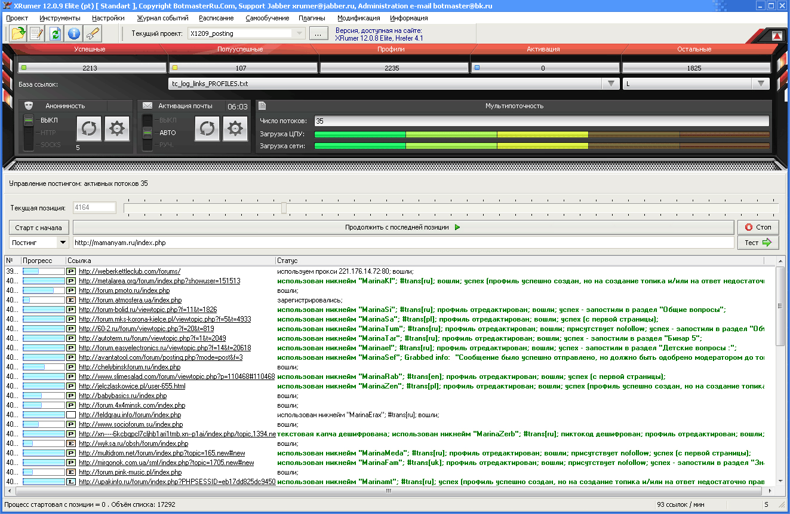Click the E icon beside wyksa.ru link
790x514 pixels.
pyautogui.click(x=71, y=443)
